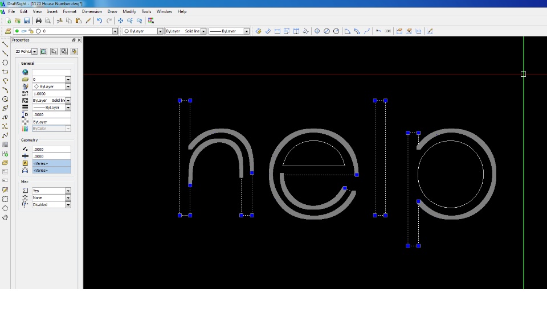Open print preview
This screenshot has height=330, width=547.
[x=48, y=21]
